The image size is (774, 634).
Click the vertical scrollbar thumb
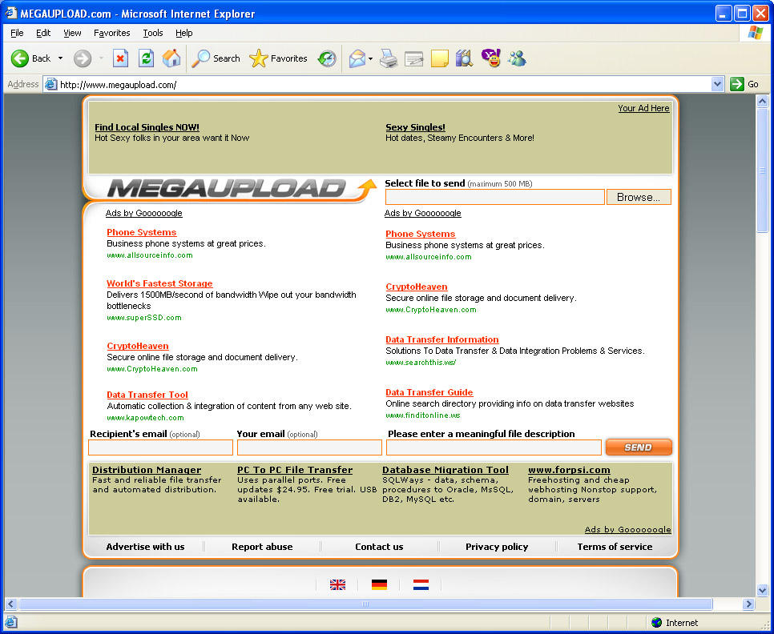762,171
